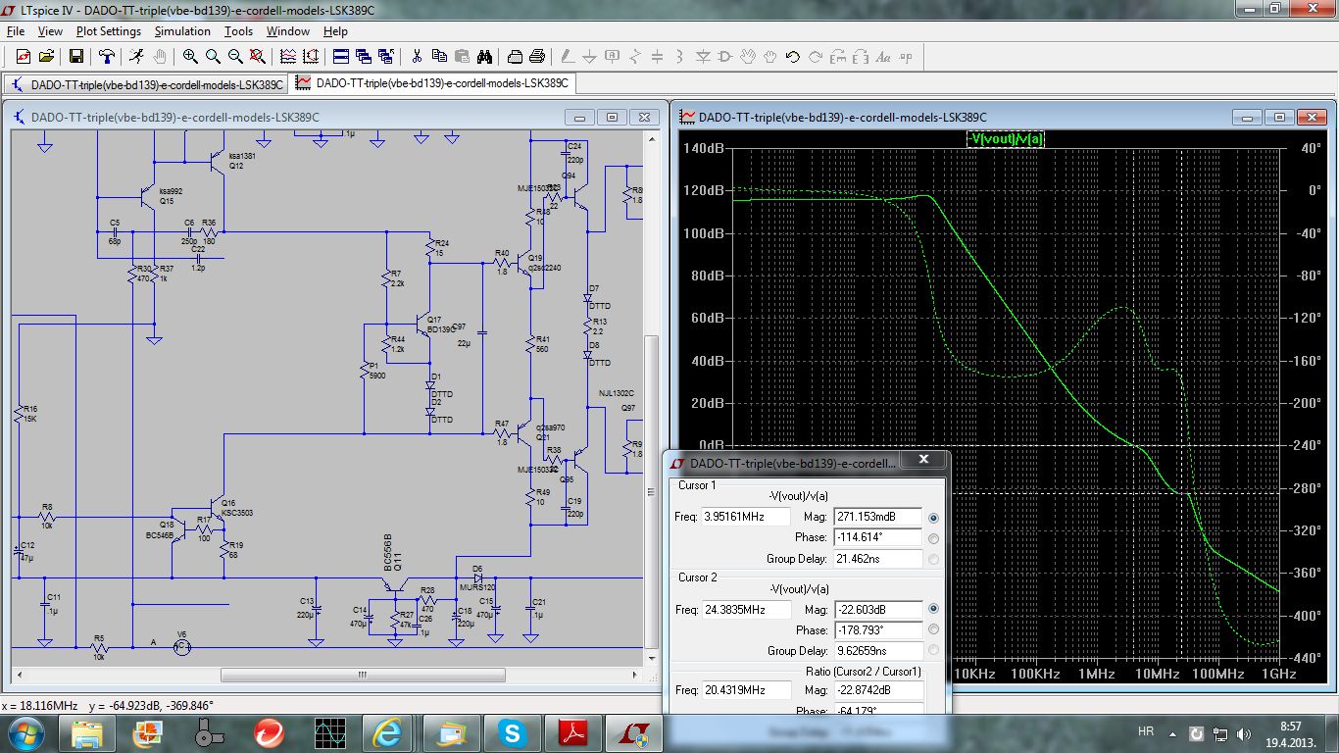Click Cursor 2 Phase field -178.793°
Image resolution: width=1339 pixels, height=753 pixels.
pyautogui.click(x=877, y=629)
